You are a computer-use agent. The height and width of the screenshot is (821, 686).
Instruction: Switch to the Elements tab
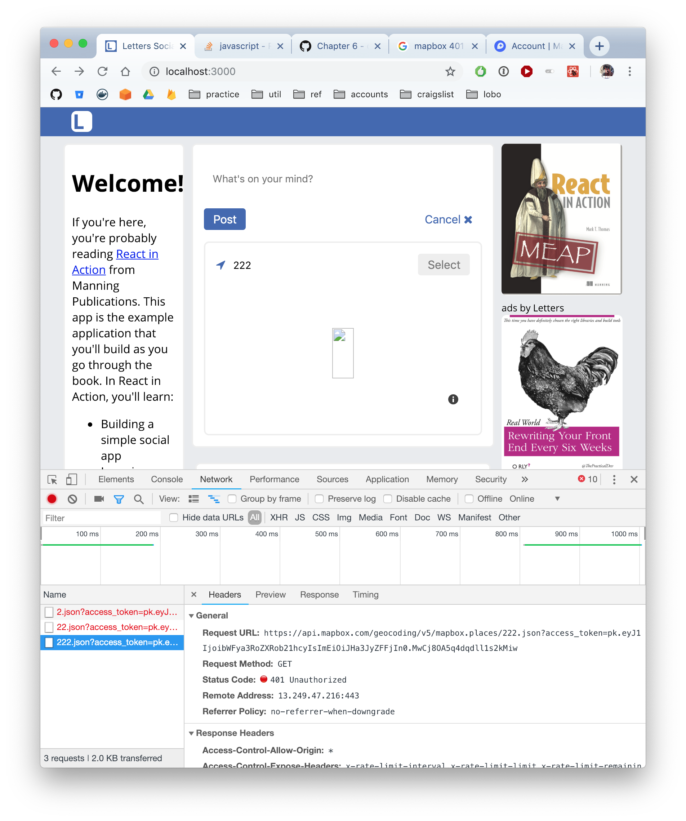pyautogui.click(x=116, y=479)
